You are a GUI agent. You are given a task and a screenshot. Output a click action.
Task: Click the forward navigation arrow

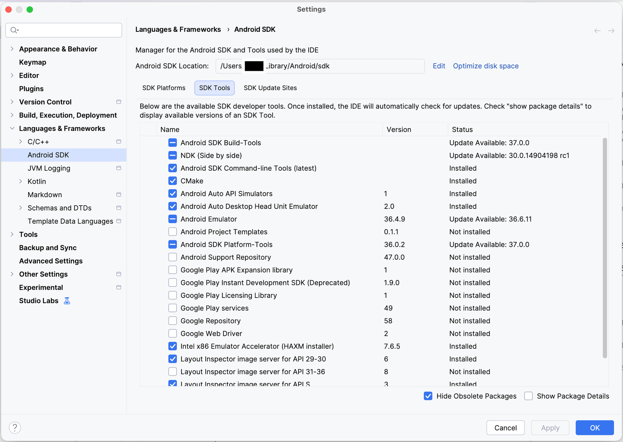(x=611, y=31)
